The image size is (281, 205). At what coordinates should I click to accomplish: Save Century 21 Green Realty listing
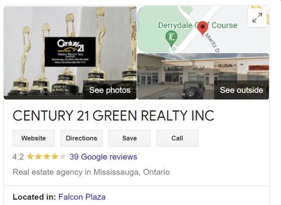pos(129,138)
